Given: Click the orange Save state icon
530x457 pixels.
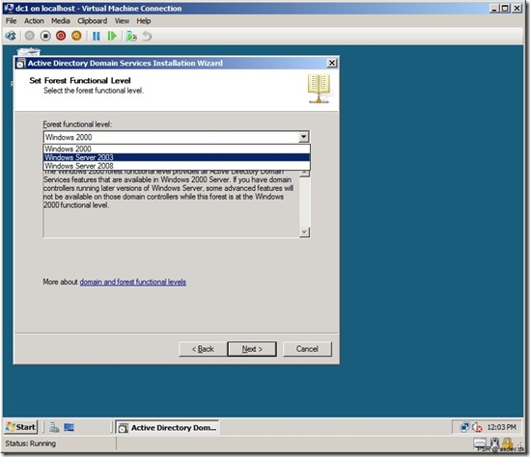Looking at the screenshot, I should tap(76, 36).
